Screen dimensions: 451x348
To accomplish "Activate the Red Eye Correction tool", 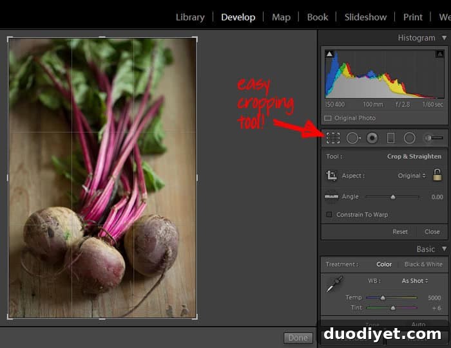I will (372, 138).
